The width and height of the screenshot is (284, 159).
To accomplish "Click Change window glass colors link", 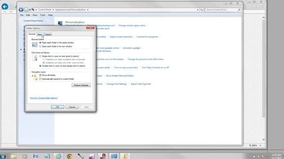I will pyautogui.click(x=132, y=26).
